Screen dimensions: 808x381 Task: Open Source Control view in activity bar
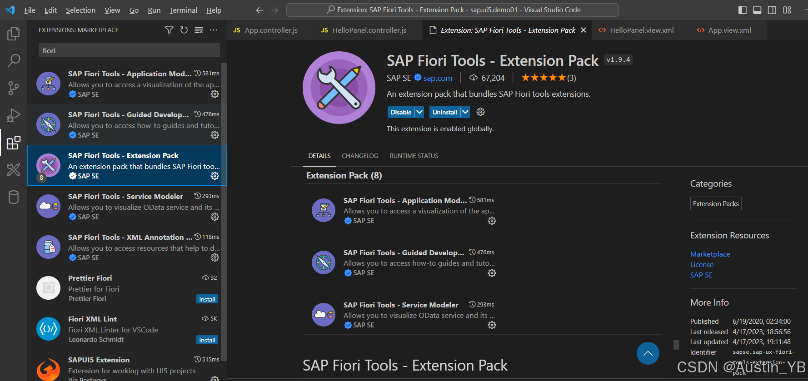14,88
